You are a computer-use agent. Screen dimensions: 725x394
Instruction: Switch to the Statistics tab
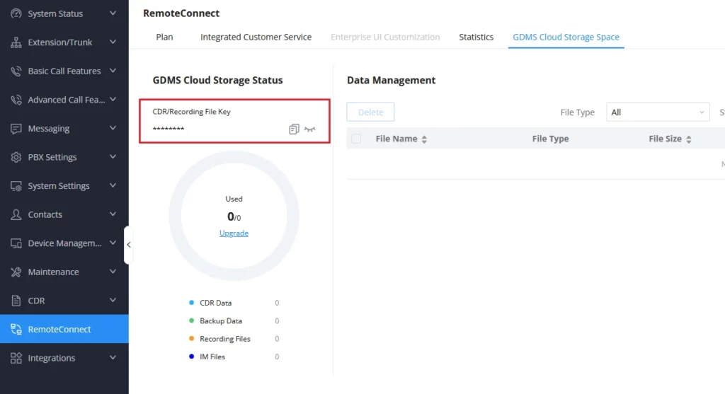click(476, 37)
